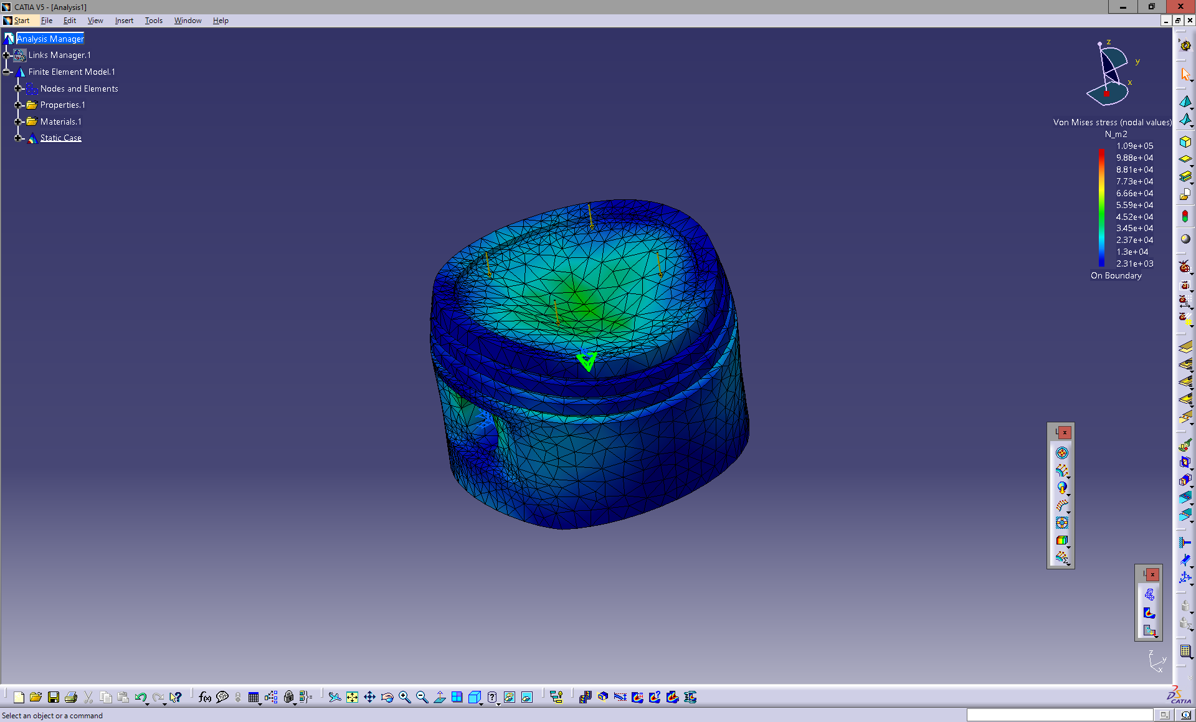Expand the Links Manager.1 tree node
The width and height of the screenshot is (1196, 722).
pyautogui.click(x=6, y=55)
